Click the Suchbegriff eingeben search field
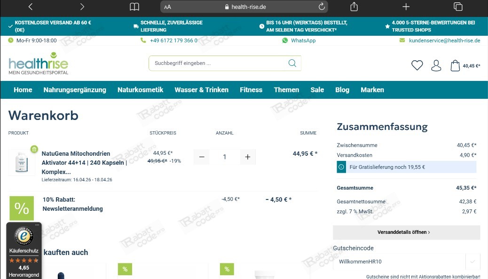This screenshot has width=488, height=279. [216, 63]
